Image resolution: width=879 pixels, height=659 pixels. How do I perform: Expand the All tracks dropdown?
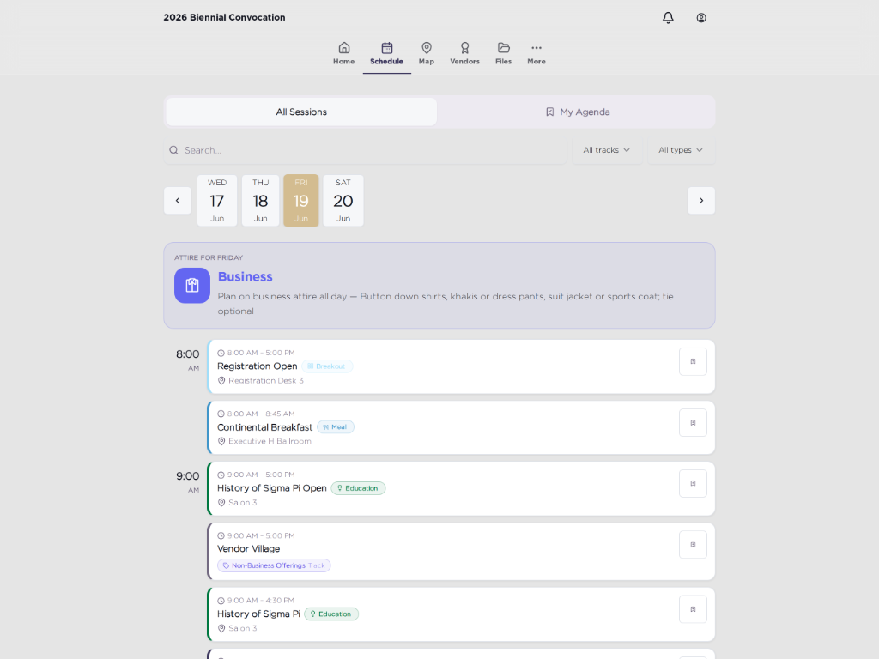tap(607, 150)
